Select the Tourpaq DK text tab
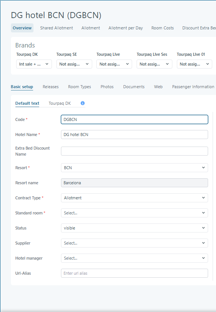This screenshot has height=312, width=216. [x=60, y=103]
